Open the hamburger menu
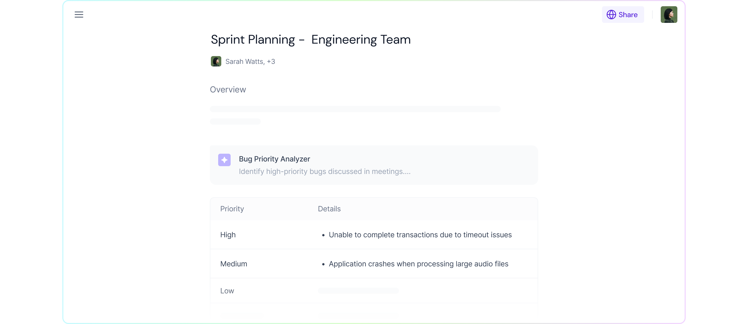Viewport: 748px width, 324px height. [x=79, y=15]
